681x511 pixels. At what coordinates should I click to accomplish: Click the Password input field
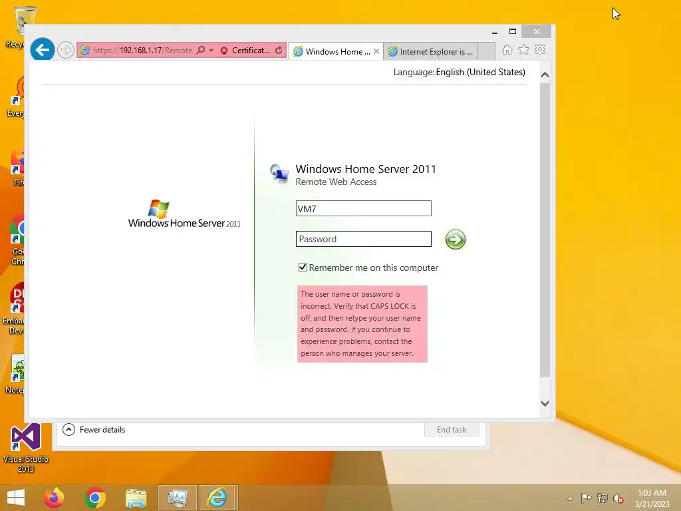[364, 239]
